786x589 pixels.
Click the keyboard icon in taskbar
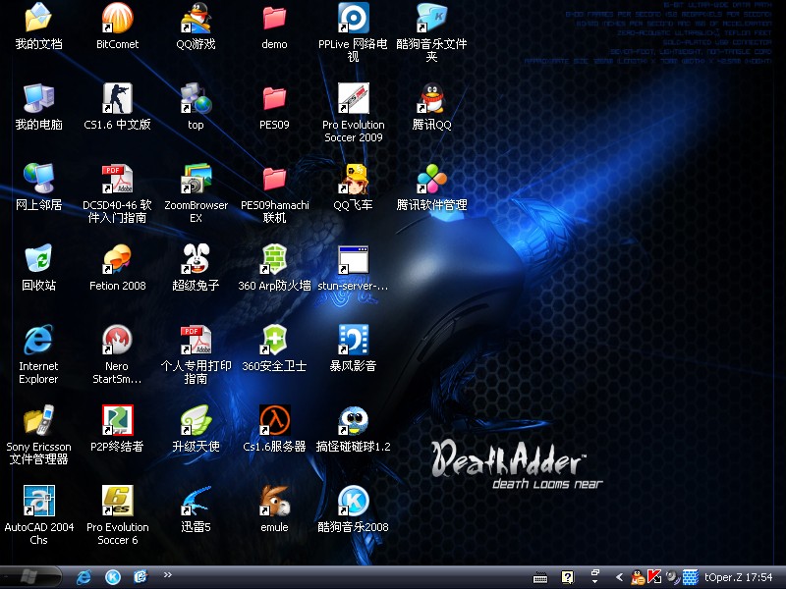(540, 578)
